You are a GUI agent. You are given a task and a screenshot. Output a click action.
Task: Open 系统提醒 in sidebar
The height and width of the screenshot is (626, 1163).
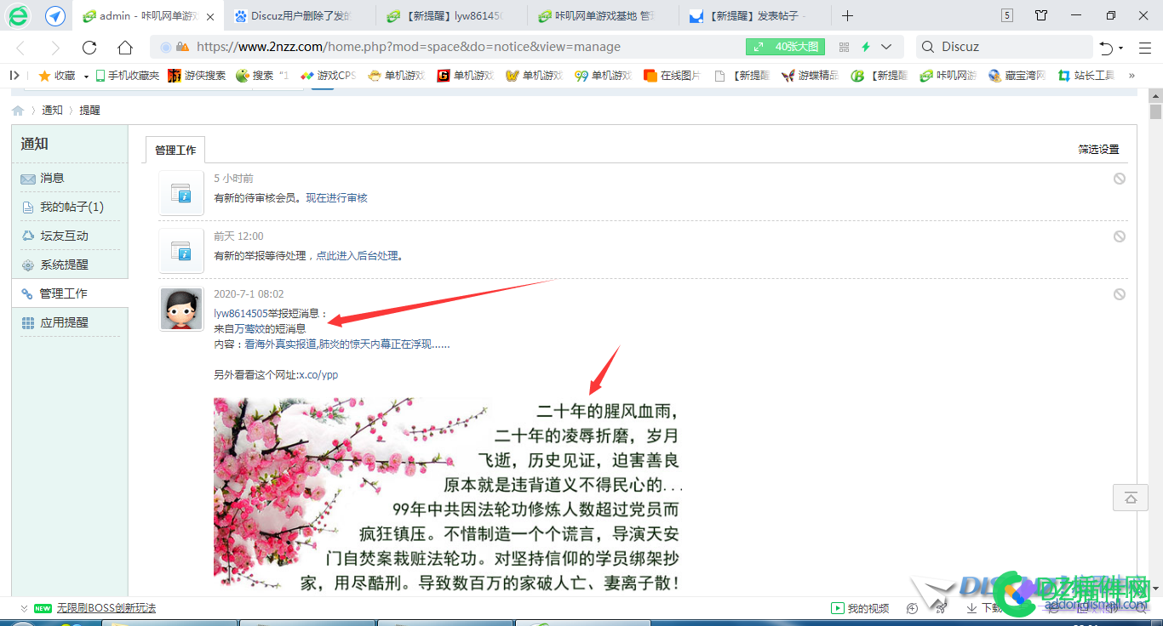click(x=70, y=265)
